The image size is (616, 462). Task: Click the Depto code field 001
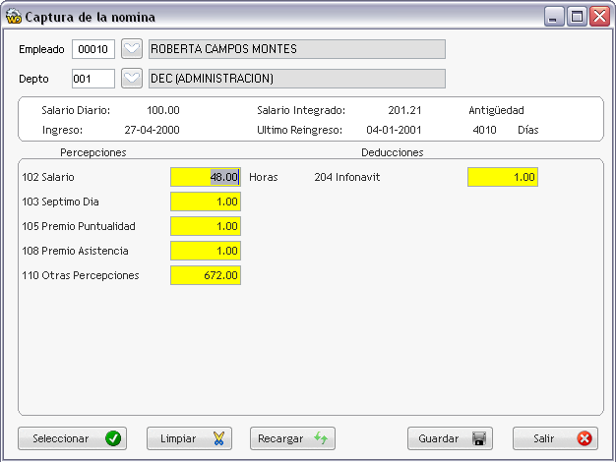(x=93, y=79)
